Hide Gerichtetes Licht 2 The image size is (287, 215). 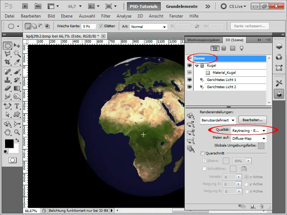(190, 87)
